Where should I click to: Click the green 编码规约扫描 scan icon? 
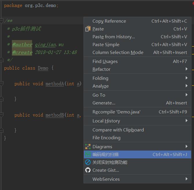88,155
